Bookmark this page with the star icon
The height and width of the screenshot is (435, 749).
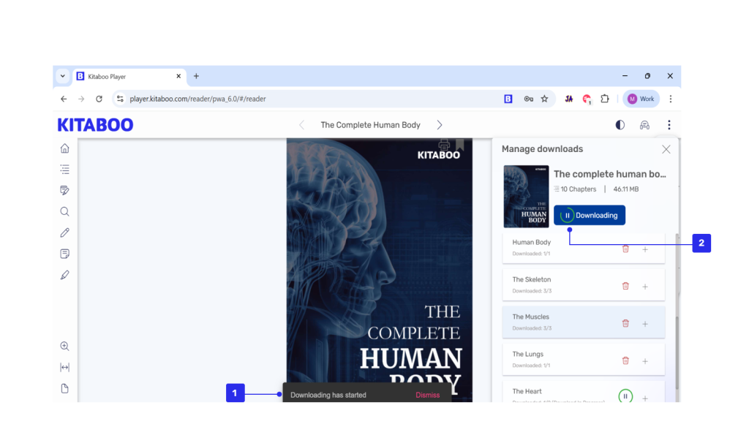click(544, 99)
